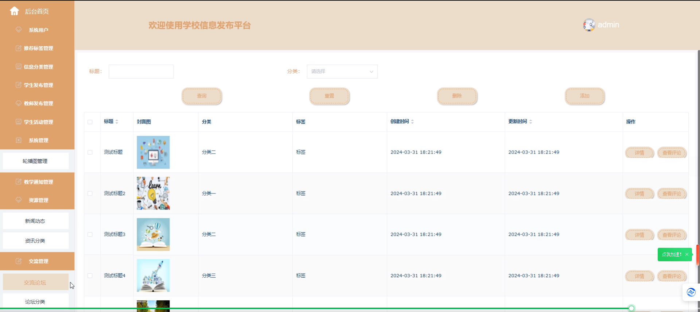
Task: Open the Learn cover thumbnail for 测试标题2
Action: [x=153, y=193]
